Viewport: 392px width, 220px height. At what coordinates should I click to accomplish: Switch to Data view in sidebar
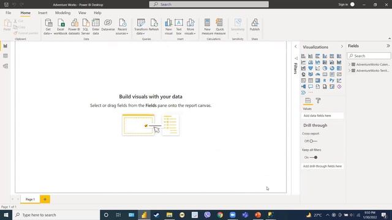pyautogui.click(x=6, y=56)
